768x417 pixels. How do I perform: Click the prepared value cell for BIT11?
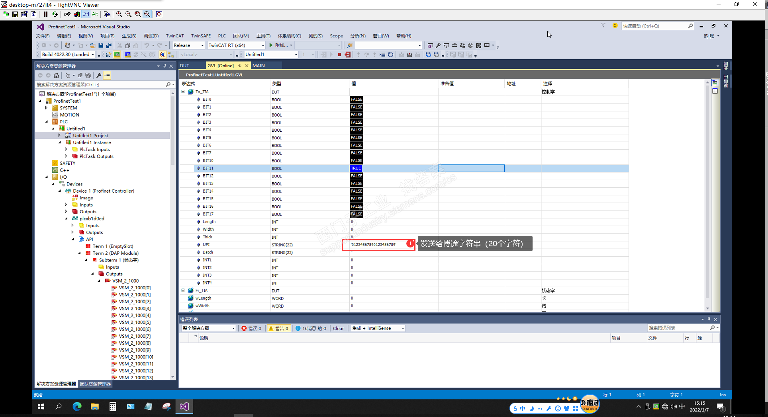(471, 168)
